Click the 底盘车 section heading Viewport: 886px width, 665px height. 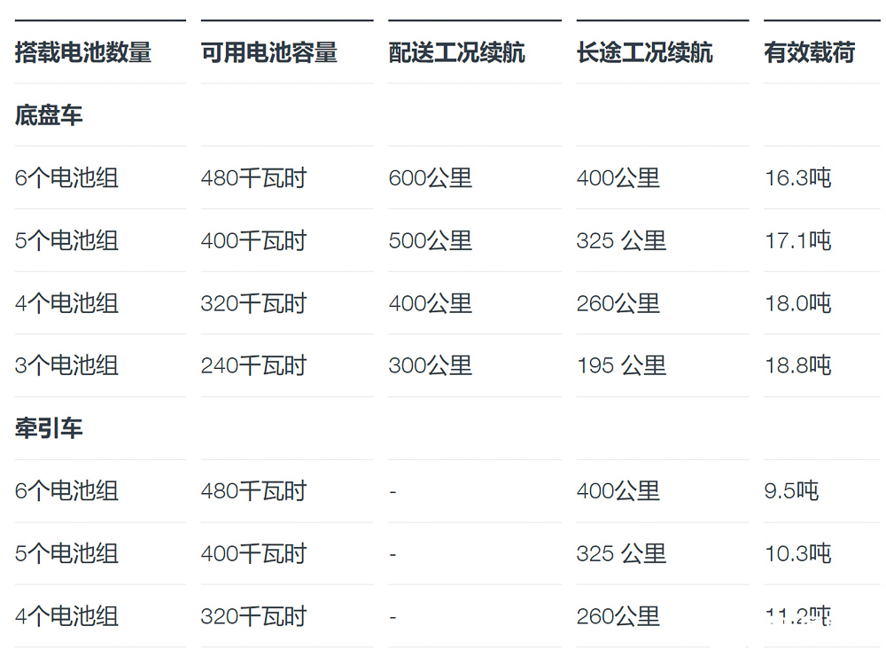[x=49, y=115]
